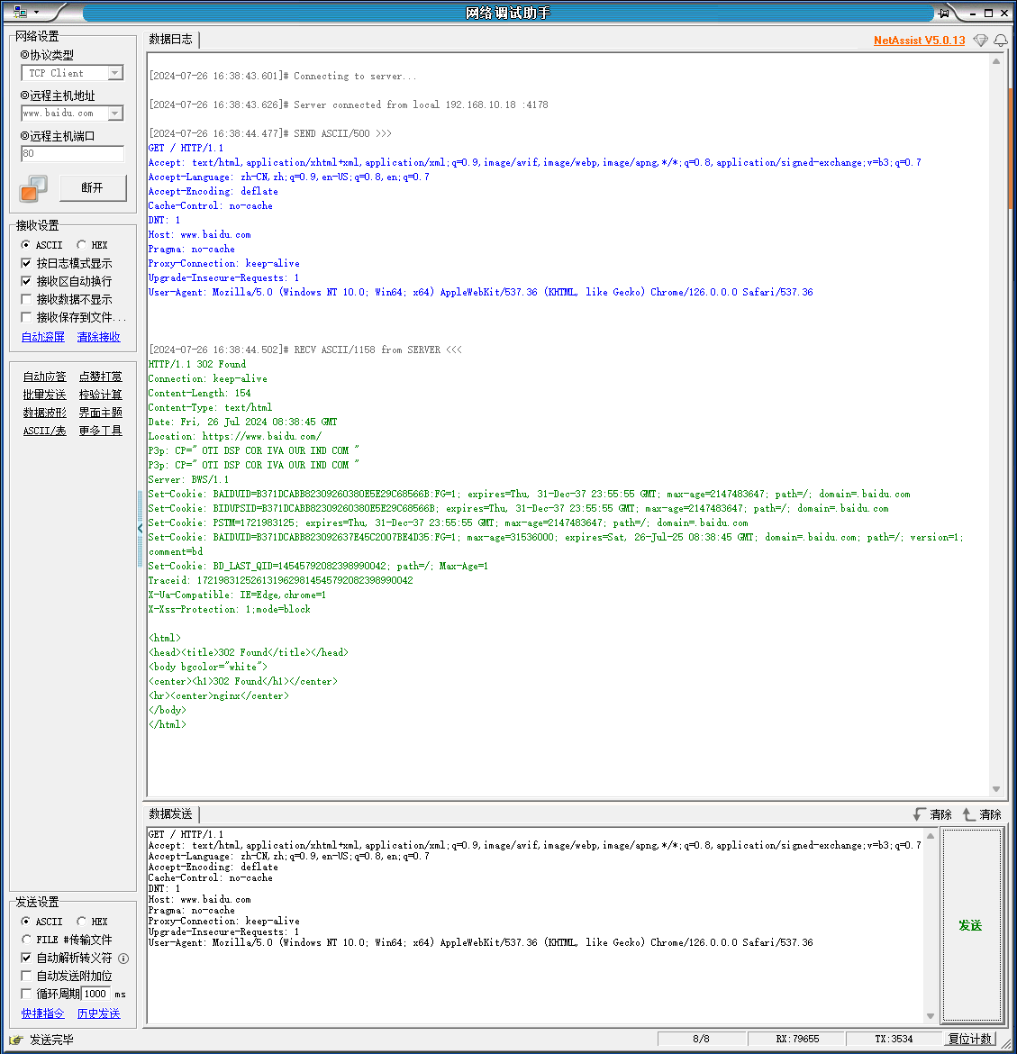Click the window size grip in the status bar corner
Viewport: 1017px width, 1054px height.
[1006, 1044]
